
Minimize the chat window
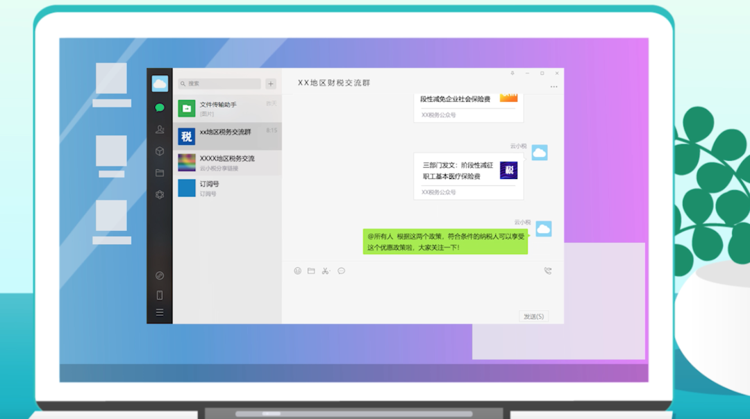tap(527, 73)
